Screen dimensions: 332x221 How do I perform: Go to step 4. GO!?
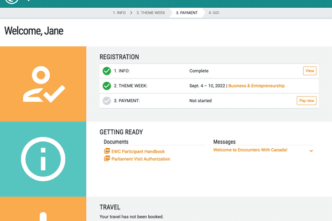click(214, 12)
